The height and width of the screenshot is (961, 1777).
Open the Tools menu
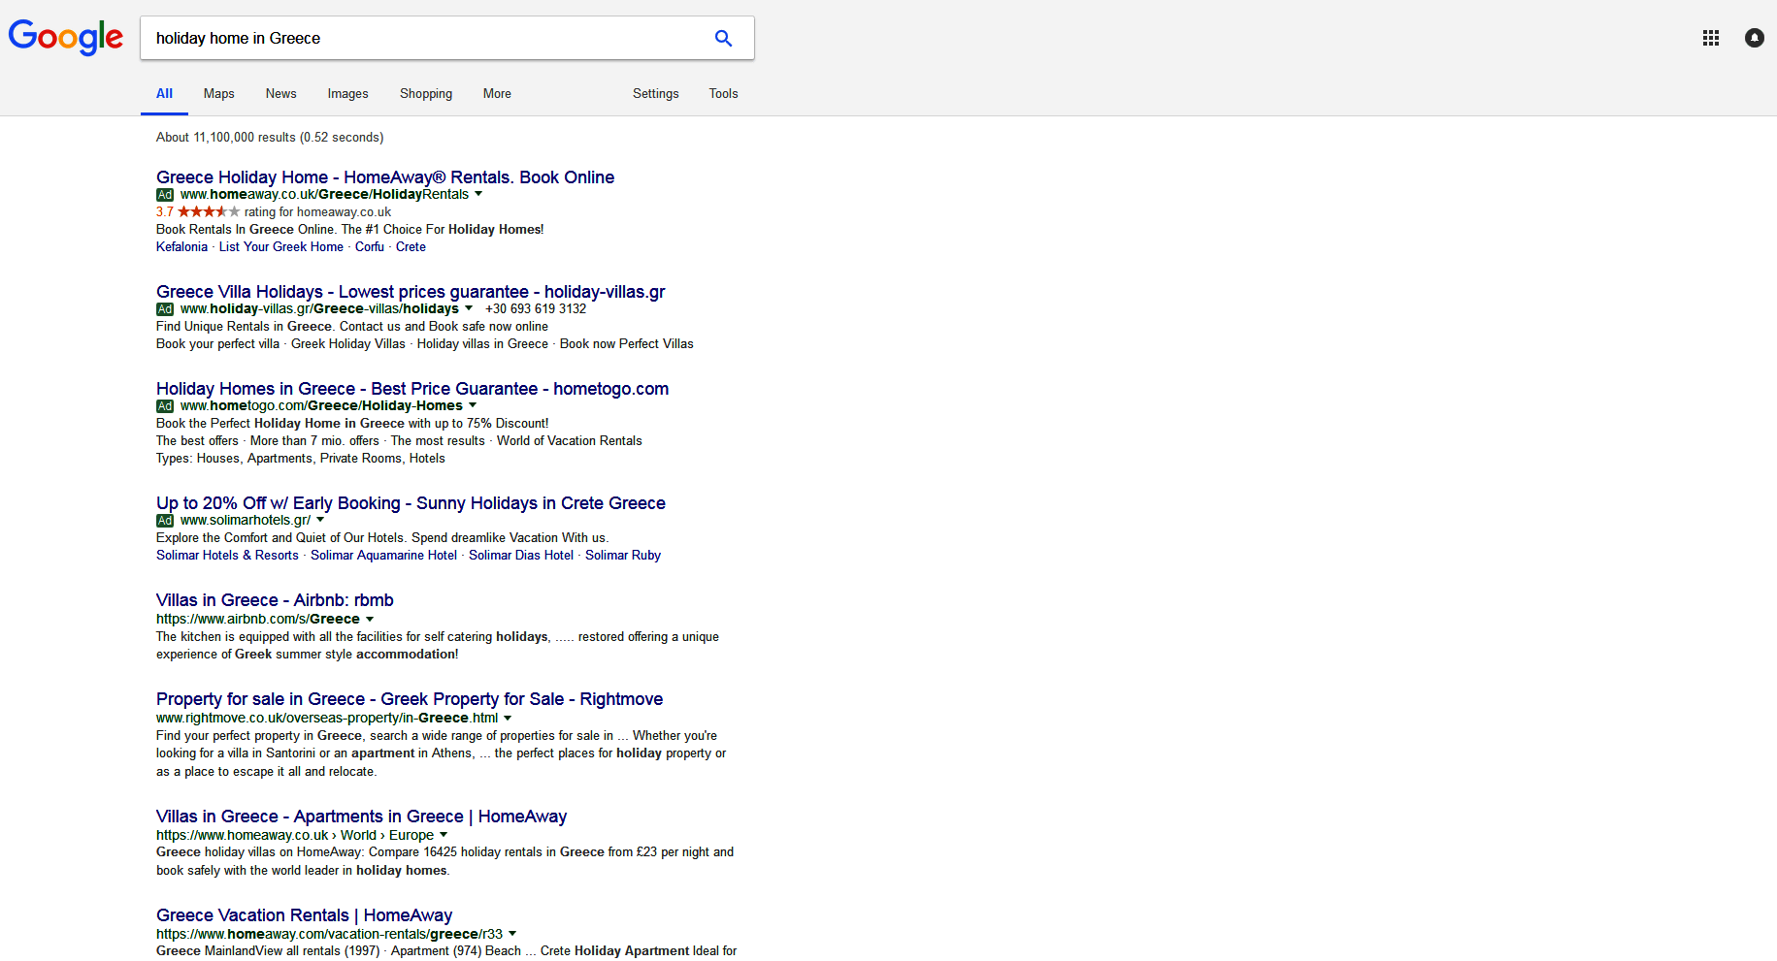tap(723, 93)
